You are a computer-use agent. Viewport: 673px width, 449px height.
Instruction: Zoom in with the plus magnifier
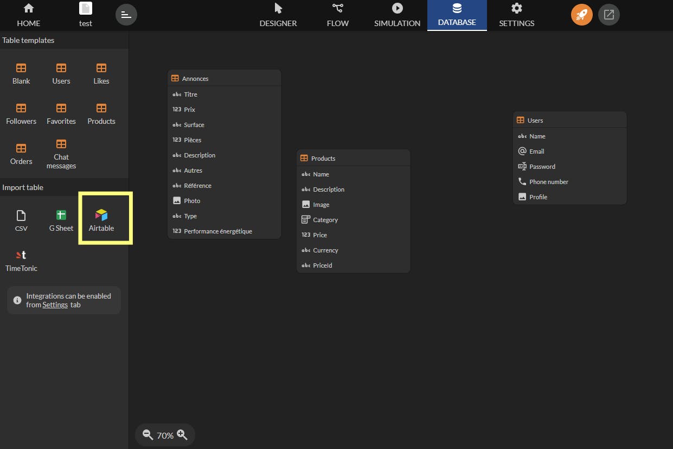[x=182, y=435]
